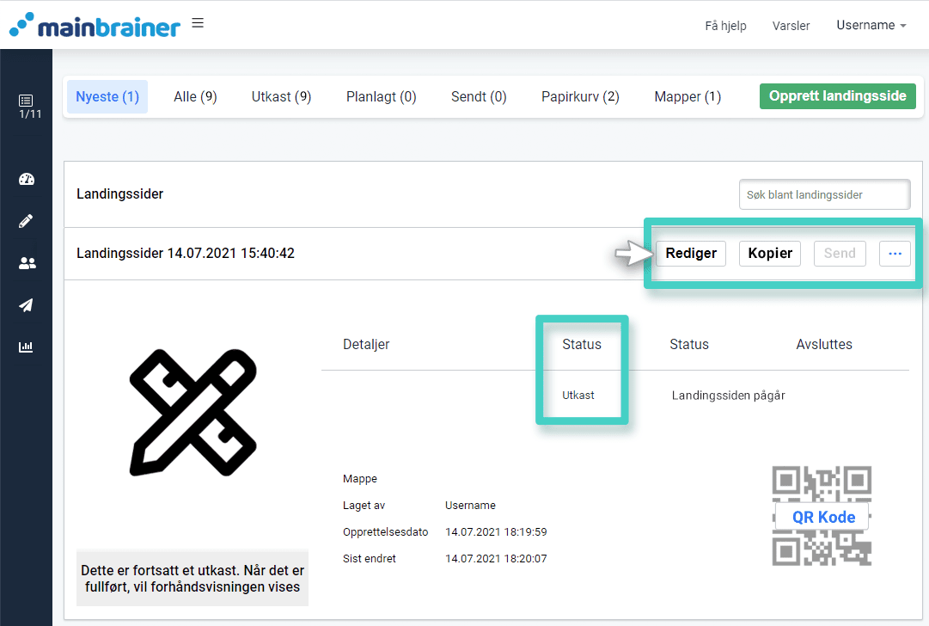Screen dimensions: 929x626
Task: Click the draft pencil-ruler preview image
Action: [x=193, y=412]
